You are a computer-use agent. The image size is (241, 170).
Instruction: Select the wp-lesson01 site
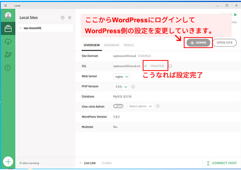[45, 28]
